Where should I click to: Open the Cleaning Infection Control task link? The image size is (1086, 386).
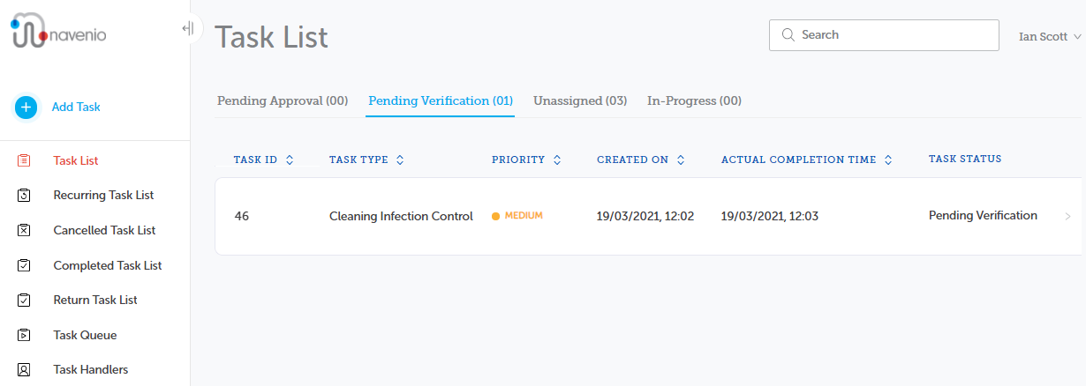pyautogui.click(x=401, y=216)
